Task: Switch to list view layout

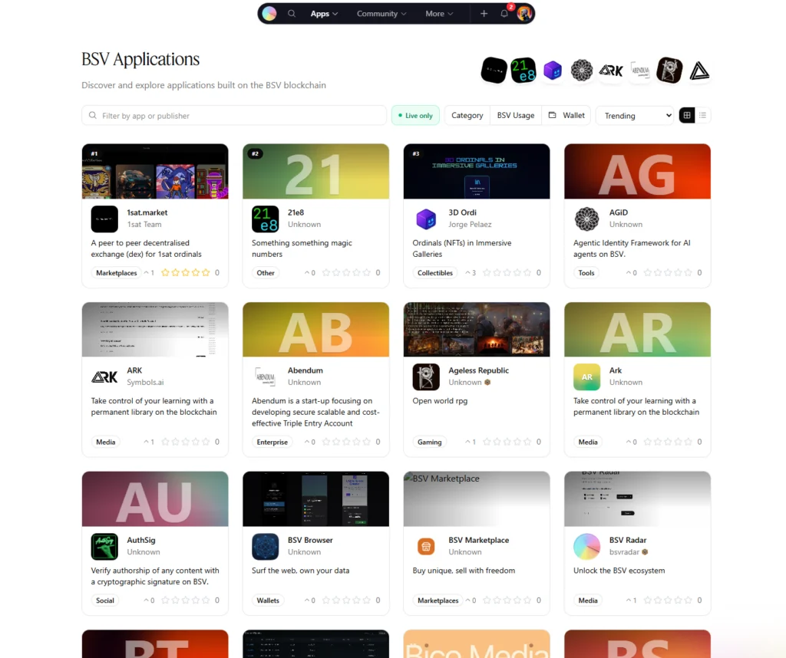Action: click(702, 116)
